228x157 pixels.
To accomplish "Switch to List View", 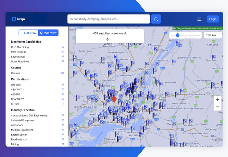I will pos(28,33).
